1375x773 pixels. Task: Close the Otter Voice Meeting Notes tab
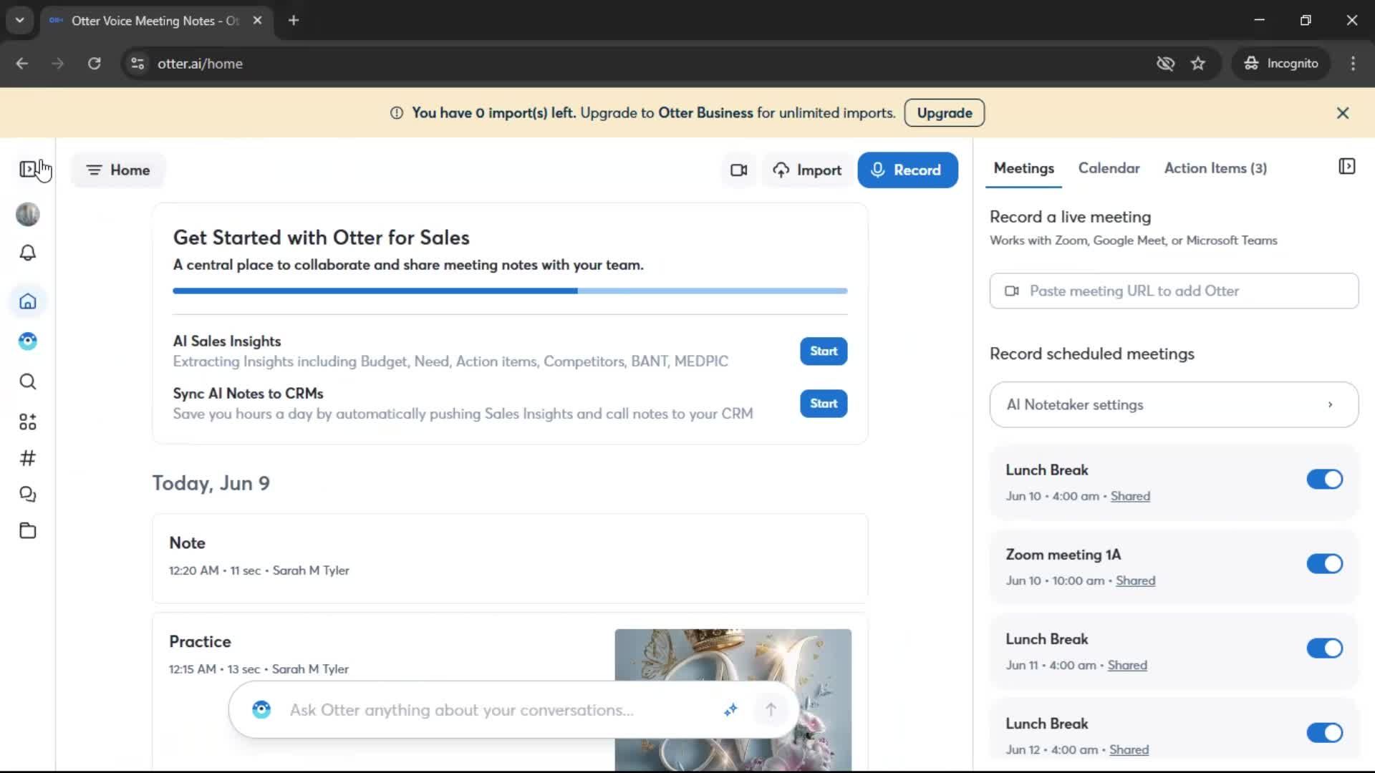pyautogui.click(x=257, y=20)
